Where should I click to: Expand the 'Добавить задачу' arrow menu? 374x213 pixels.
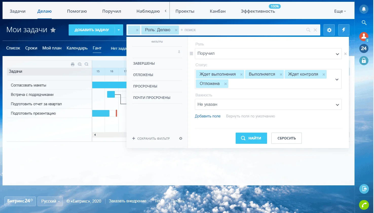[x=119, y=30]
